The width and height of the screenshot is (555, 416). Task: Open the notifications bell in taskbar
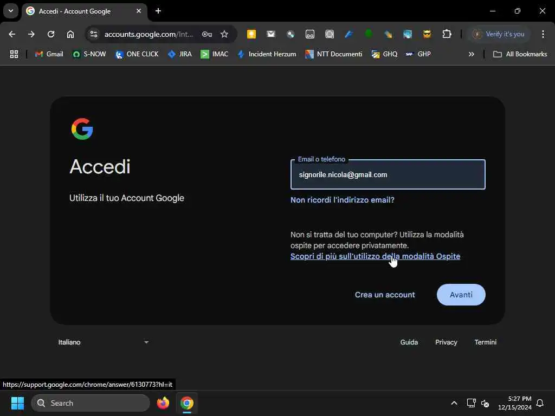pyautogui.click(x=540, y=403)
